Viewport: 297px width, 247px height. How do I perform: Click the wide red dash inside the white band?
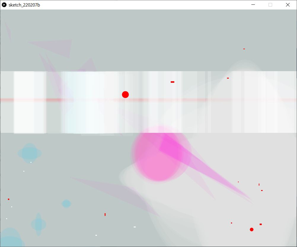pyautogui.click(x=173, y=82)
